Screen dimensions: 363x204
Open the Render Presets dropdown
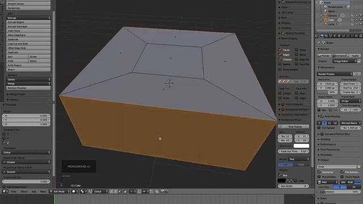click(334, 74)
